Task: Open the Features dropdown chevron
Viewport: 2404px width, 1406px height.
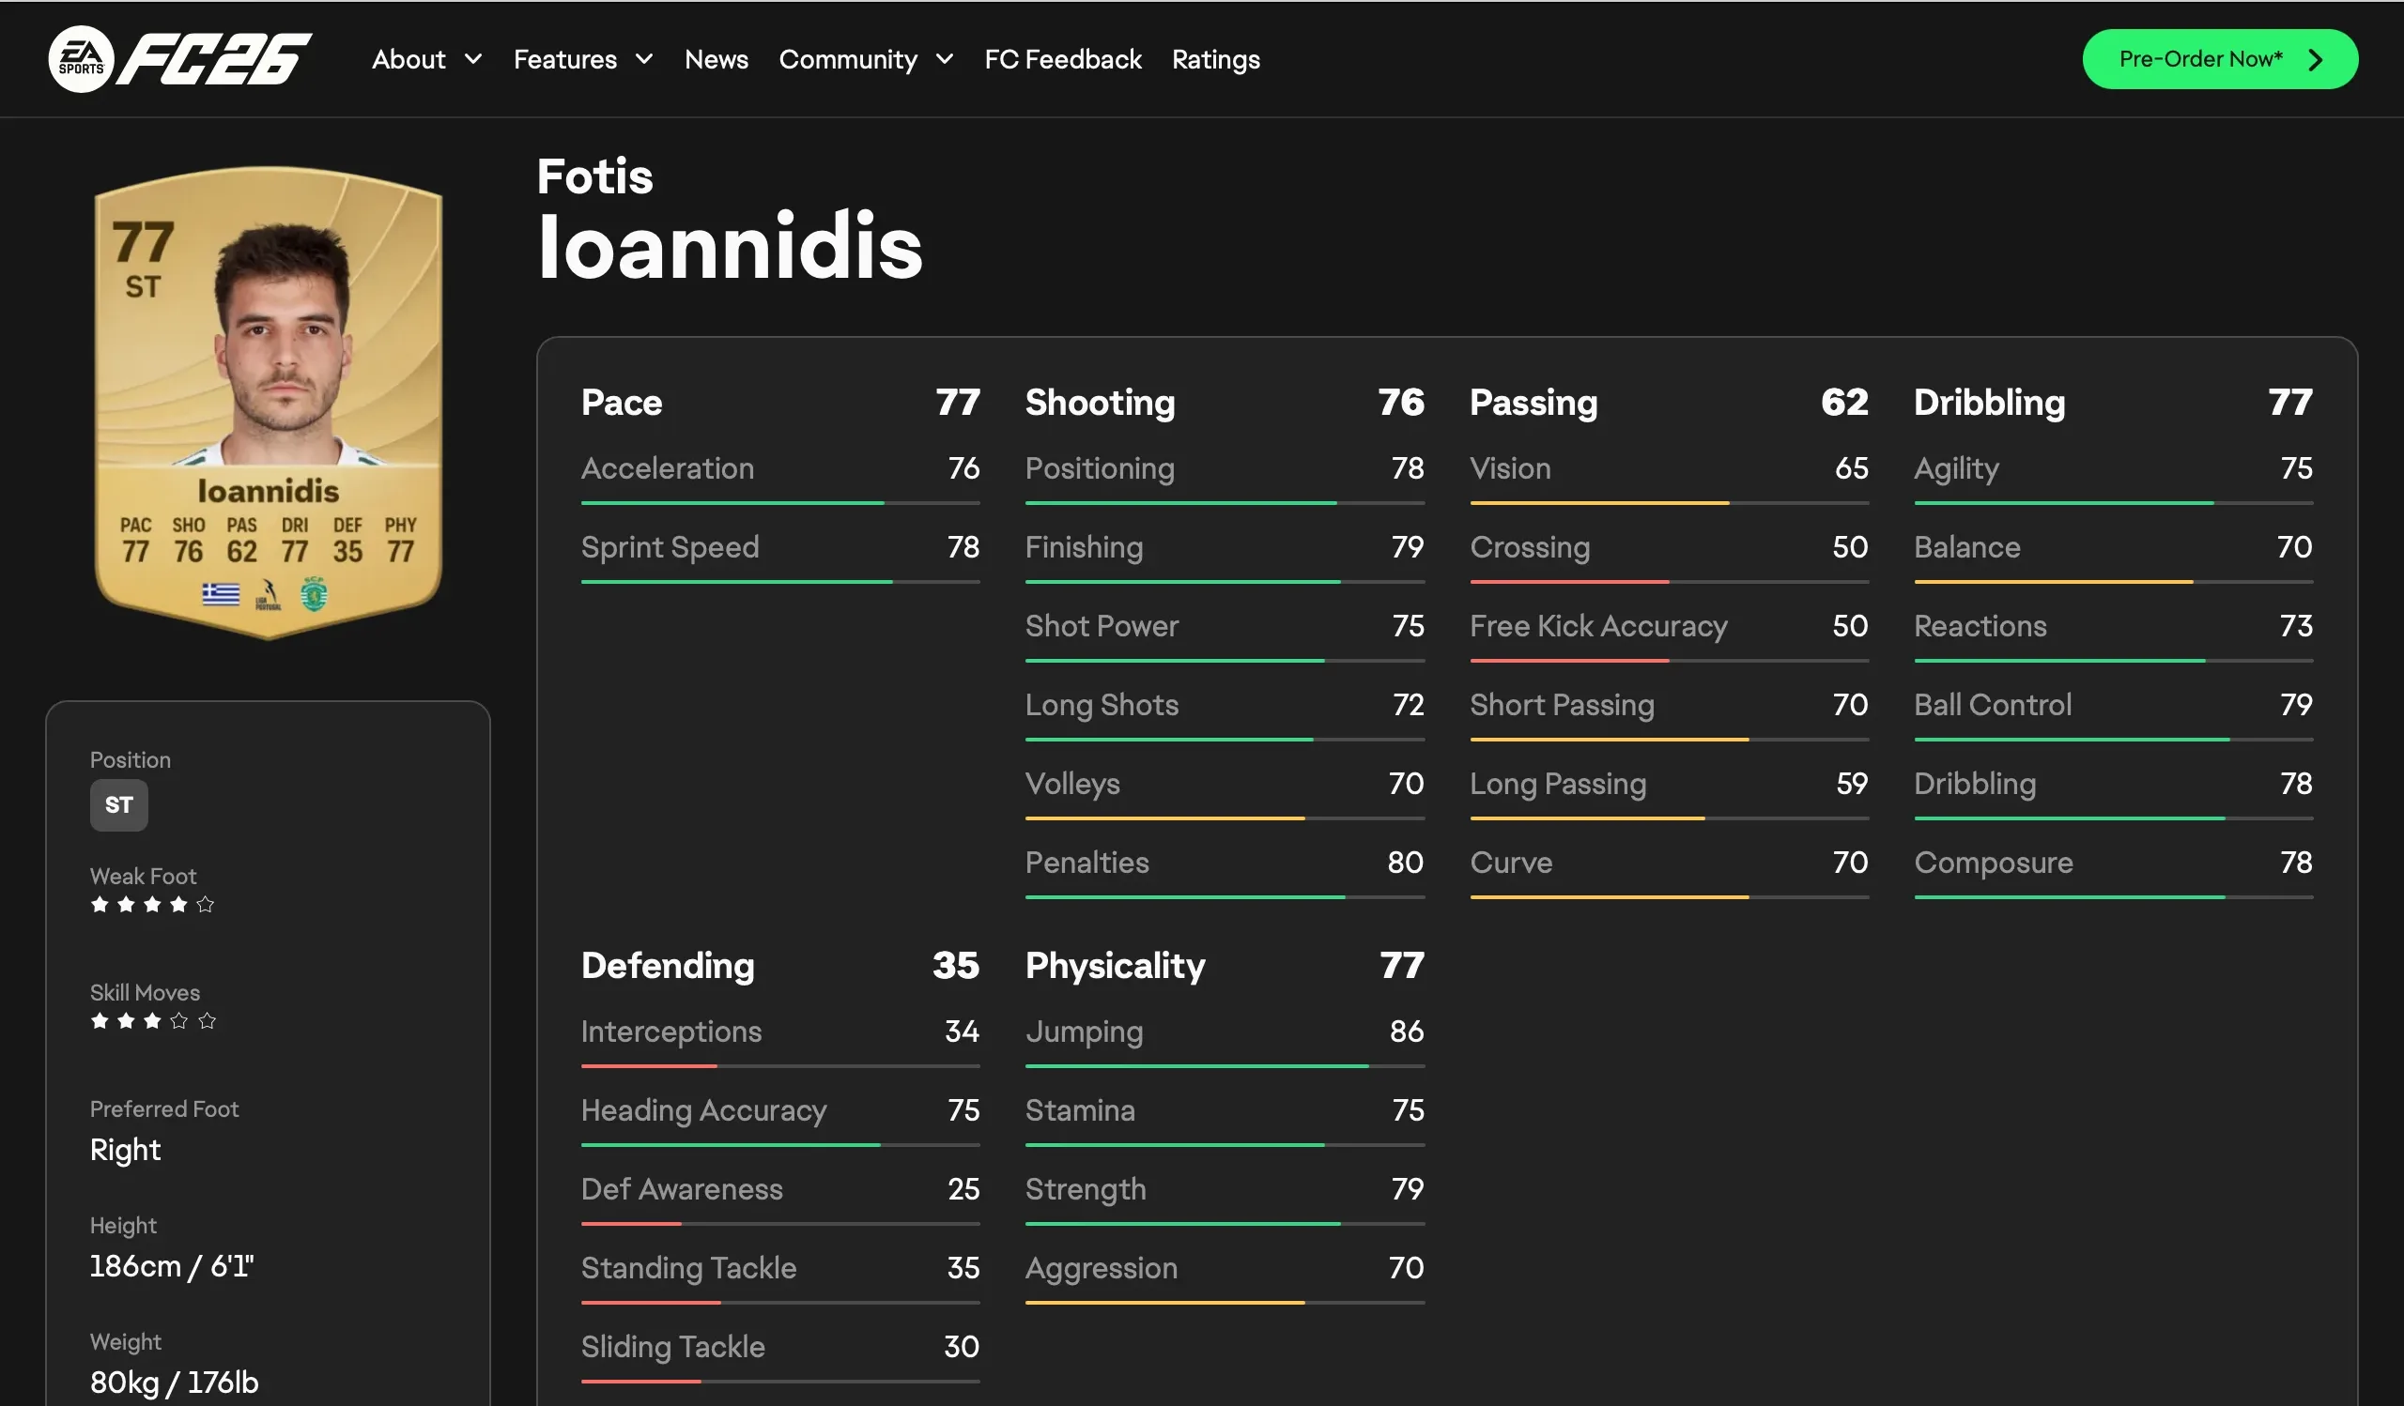Action: [x=645, y=59]
